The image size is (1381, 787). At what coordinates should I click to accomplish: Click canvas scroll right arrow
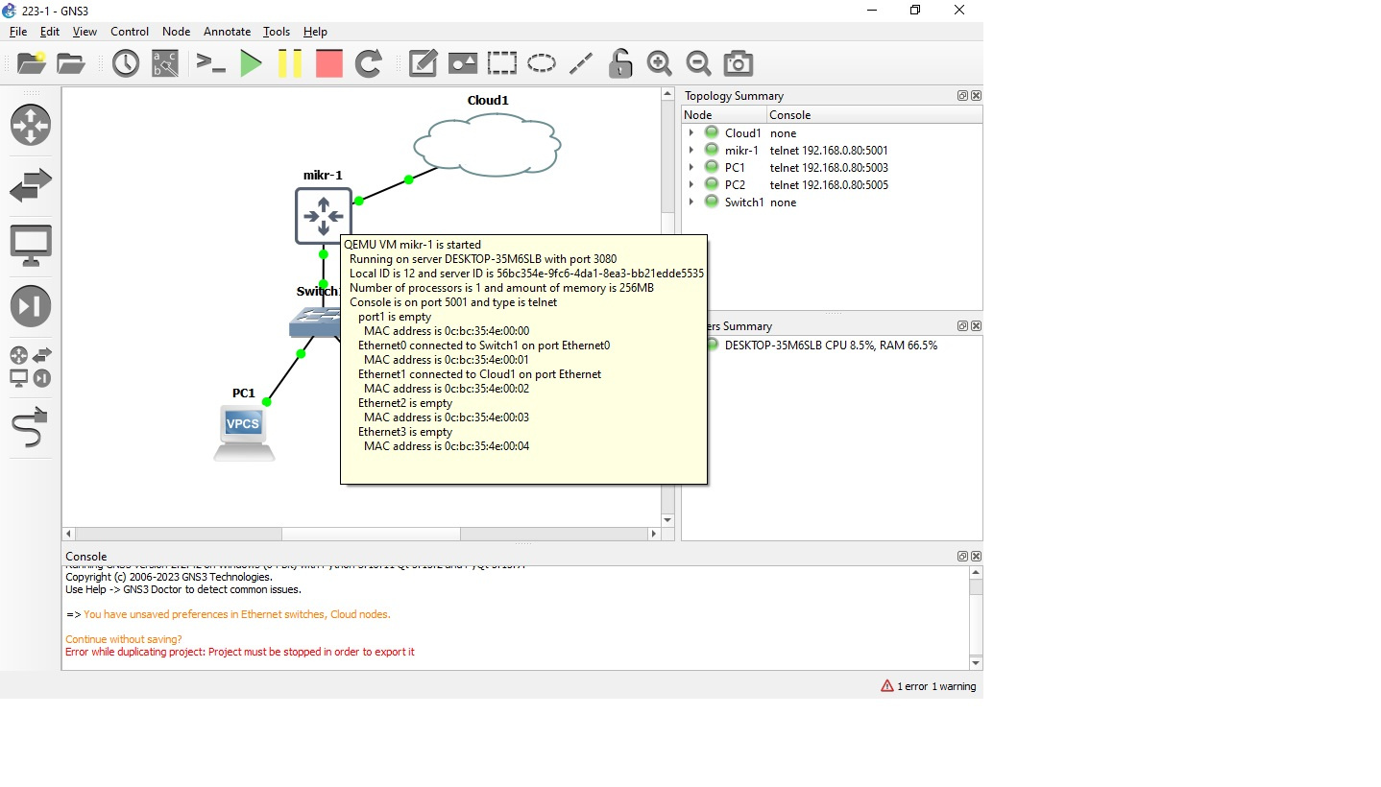654,534
